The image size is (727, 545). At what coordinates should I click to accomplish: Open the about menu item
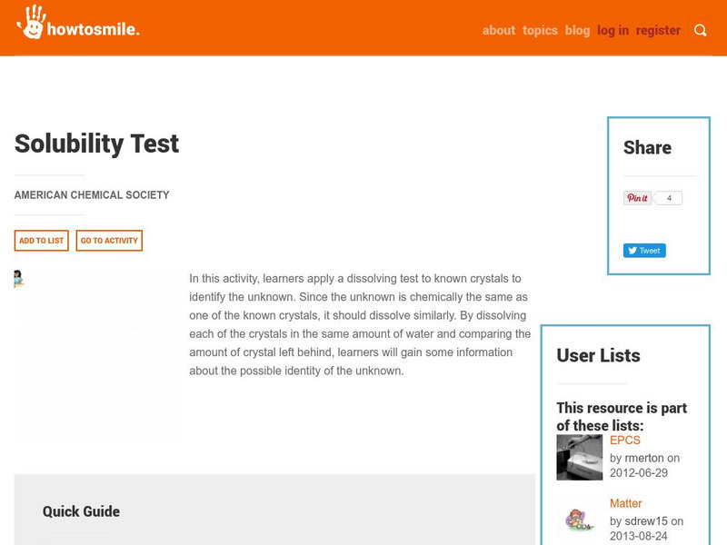(498, 30)
